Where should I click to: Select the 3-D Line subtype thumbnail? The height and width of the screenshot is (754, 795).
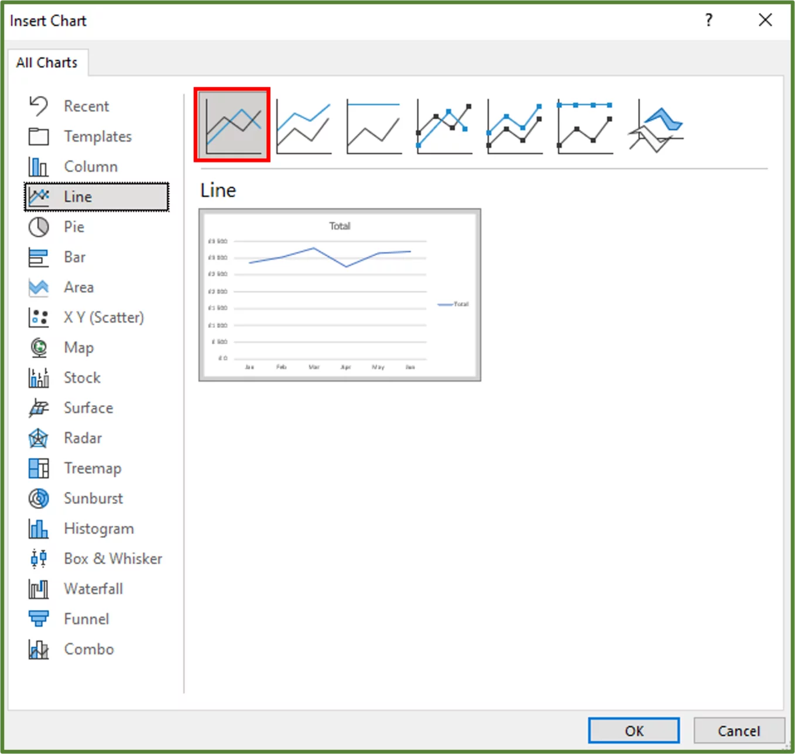click(x=654, y=124)
